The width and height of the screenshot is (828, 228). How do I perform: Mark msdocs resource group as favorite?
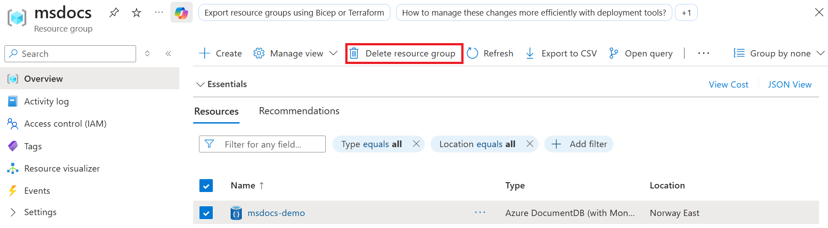click(137, 13)
